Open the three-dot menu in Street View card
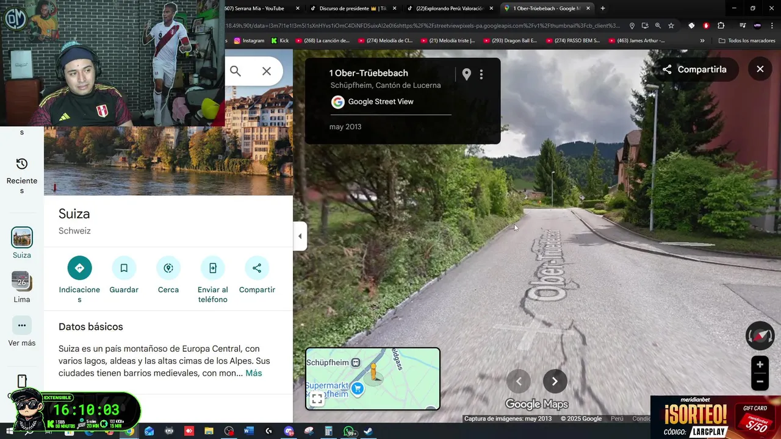 click(x=481, y=74)
